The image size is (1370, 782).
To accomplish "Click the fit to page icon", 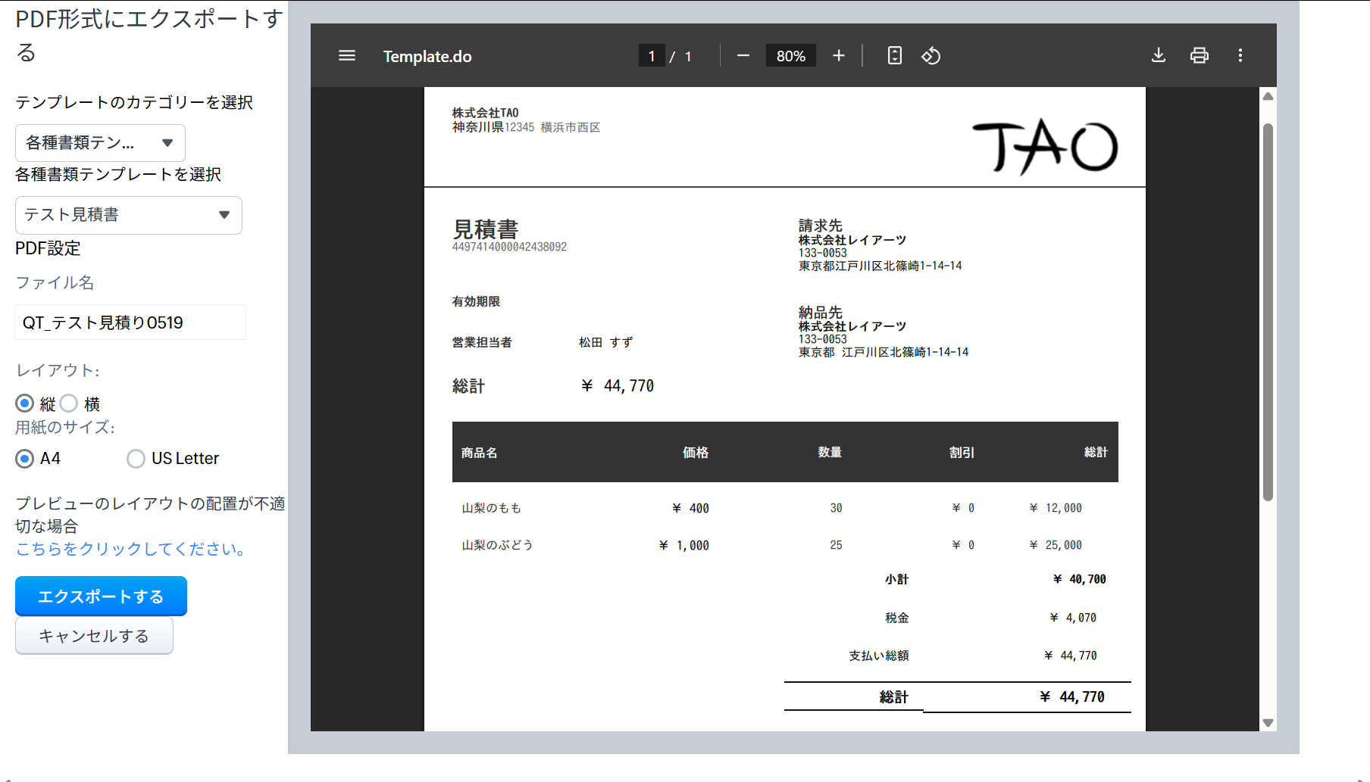I will point(894,56).
